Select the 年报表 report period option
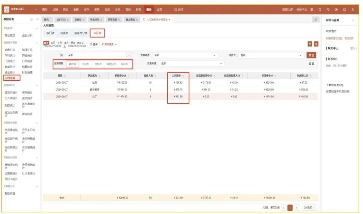This screenshot has height=214, width=363. [x=124, y=63]
